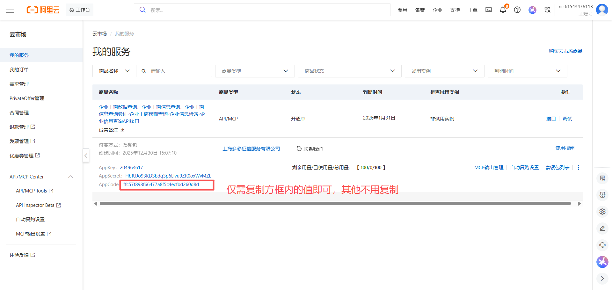Open the 试用实例 dropdown filter
The height and width of the screenshot is (290, 612).
click(444, 71)
